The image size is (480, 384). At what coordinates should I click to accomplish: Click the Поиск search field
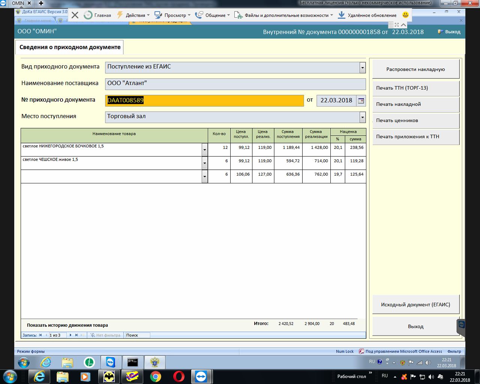(x=137, y=335)
